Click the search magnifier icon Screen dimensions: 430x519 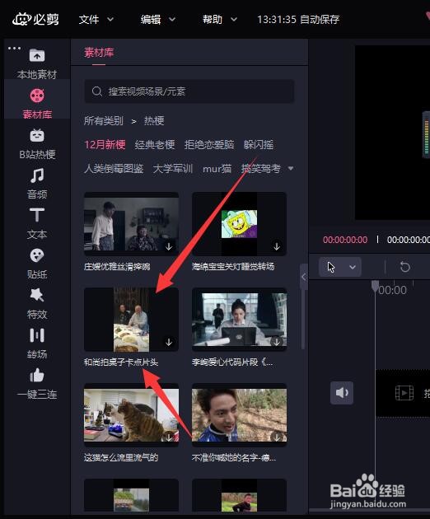pyautogui.click(x=96, y=91)
